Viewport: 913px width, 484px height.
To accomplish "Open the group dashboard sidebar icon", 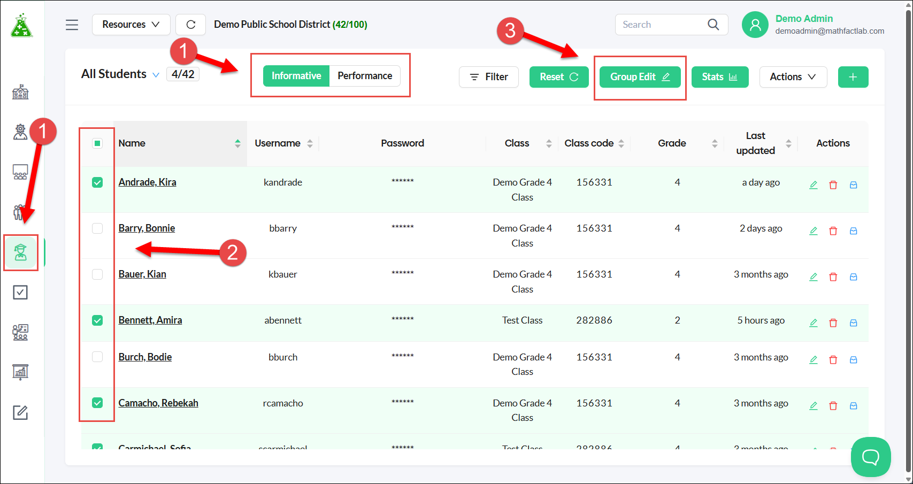I will click(x=20, y=332).
